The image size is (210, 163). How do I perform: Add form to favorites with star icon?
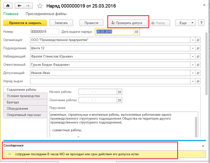[x=40, y=6]
